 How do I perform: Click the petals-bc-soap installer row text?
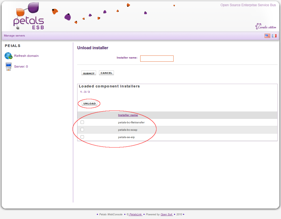[127, 130]
